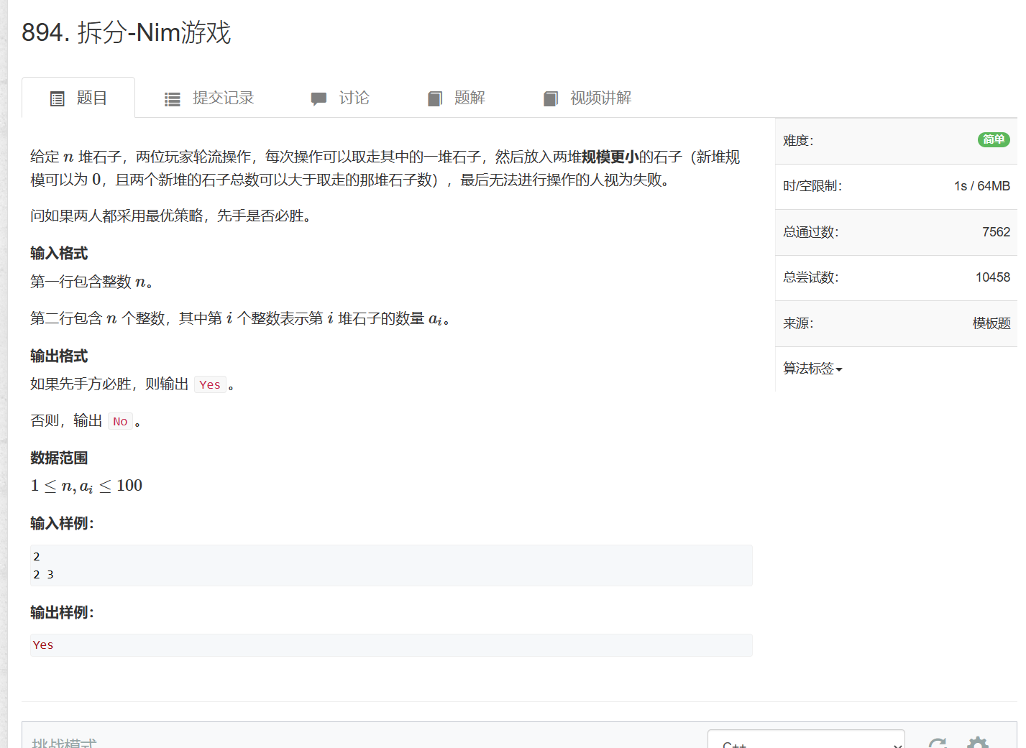Open the 题目 tab
The image size is (1026, 748).
click(x=78, y=98)
